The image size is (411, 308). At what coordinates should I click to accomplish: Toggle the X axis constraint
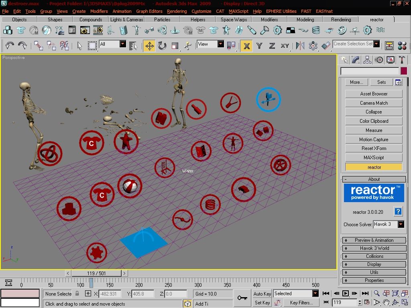(246, 46)
